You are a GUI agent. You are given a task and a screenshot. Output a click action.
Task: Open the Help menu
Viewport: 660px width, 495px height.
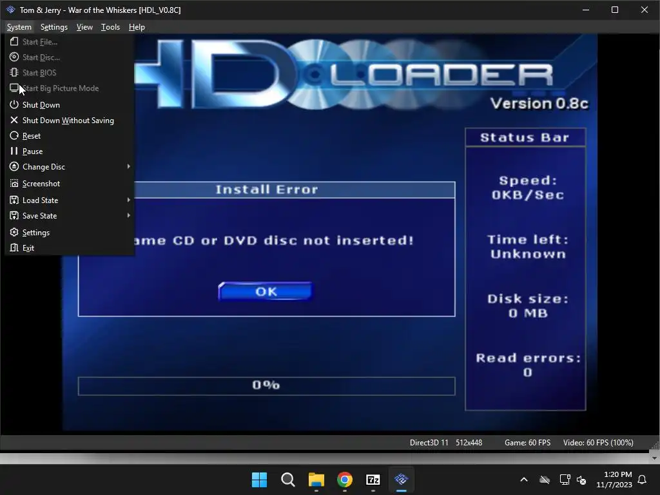[x=137, y=27]
